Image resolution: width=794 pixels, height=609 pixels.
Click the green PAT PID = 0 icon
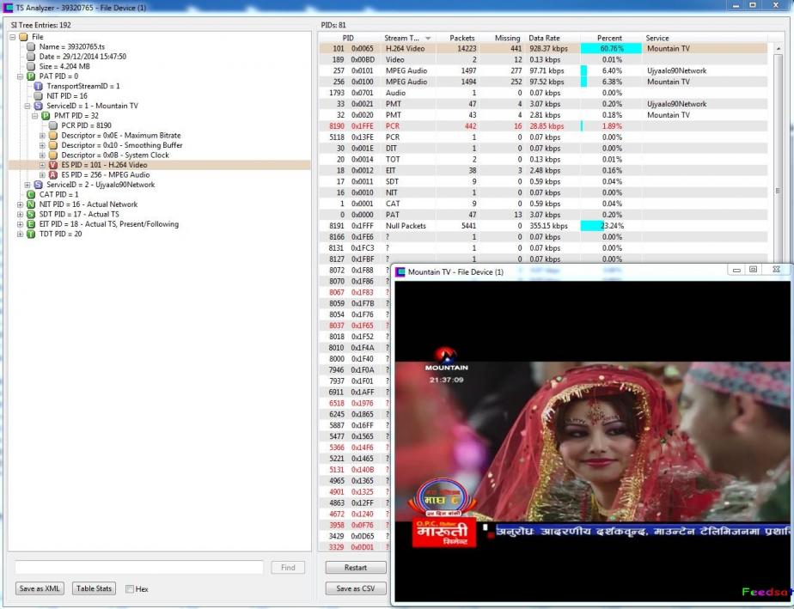[x=31, y=76]
